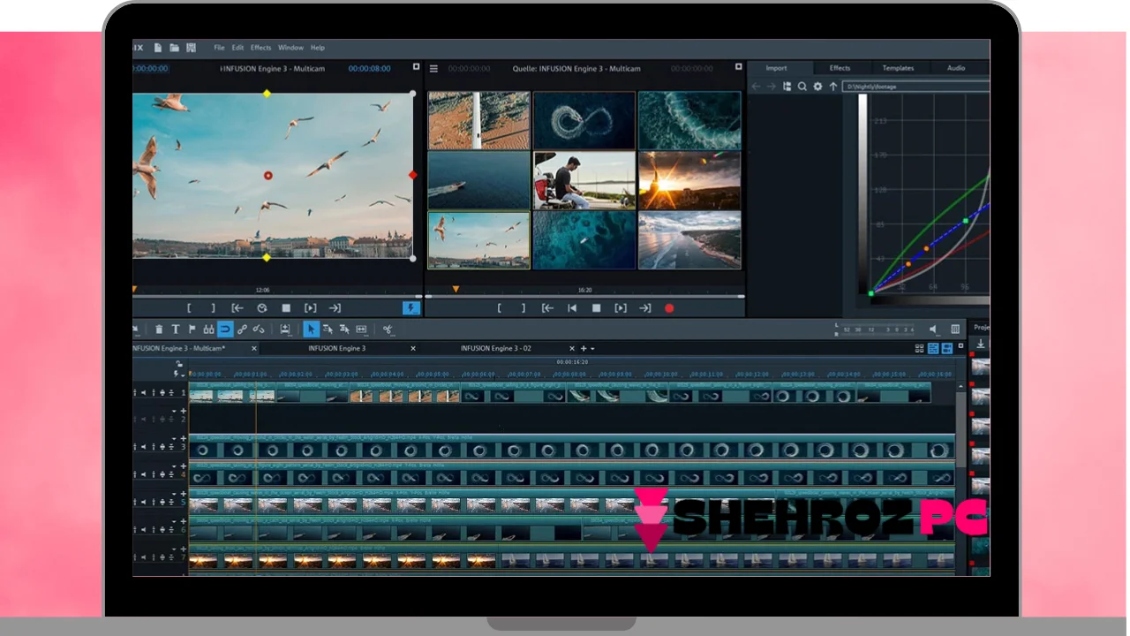Click the footage path input field
This screenshot has height=636, width=1130.
click(x=915, y=87)
